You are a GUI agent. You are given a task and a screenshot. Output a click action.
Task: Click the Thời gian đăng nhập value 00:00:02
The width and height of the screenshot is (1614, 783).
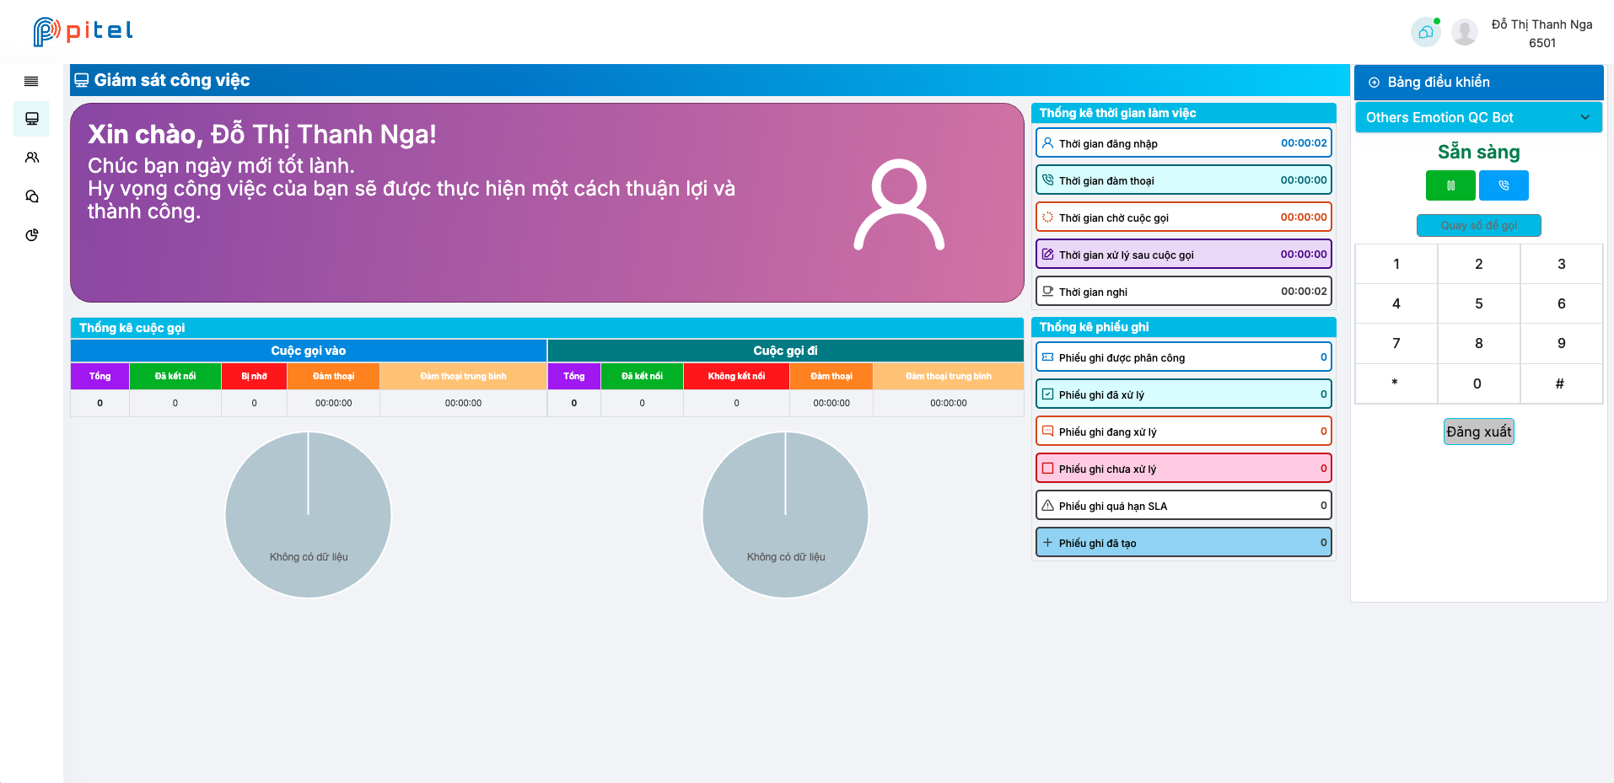click(x=1304, y=143)
